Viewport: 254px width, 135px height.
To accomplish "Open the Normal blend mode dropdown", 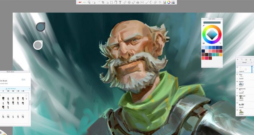I will [x=244, y=62].
